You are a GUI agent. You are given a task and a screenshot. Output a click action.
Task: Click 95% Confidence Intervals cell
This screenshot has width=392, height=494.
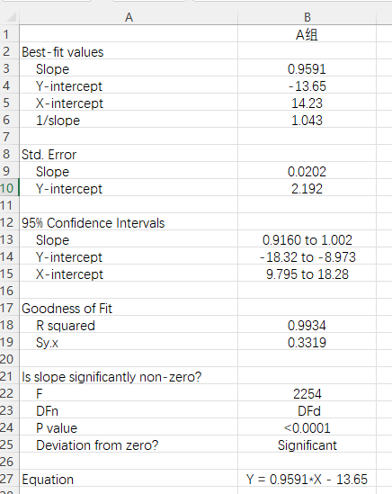pyautogui.click(x=129, y=222)
